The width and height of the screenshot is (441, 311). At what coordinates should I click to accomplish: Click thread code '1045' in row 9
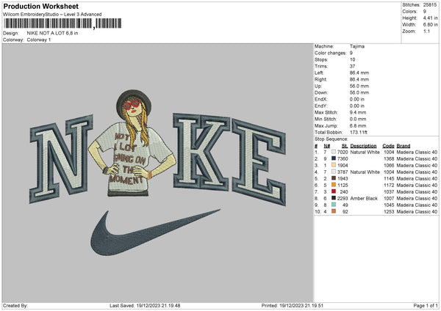tap(389, 205)
